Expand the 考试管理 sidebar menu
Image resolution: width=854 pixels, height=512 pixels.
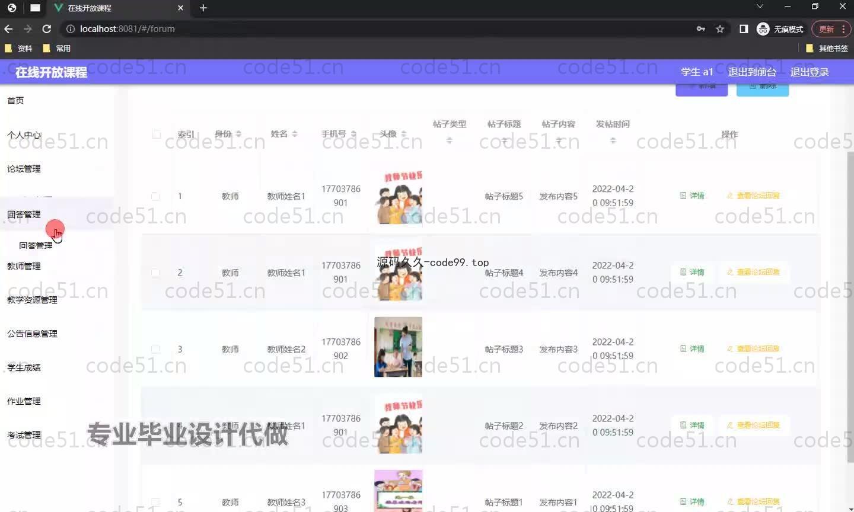24,434
